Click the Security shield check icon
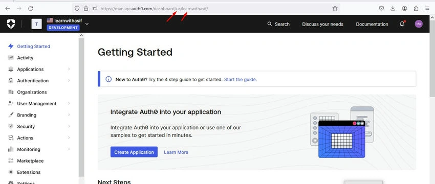The image size is (435, 184). tap(11, 126)
